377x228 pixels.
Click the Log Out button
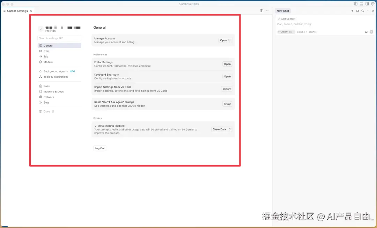point(100,148)
